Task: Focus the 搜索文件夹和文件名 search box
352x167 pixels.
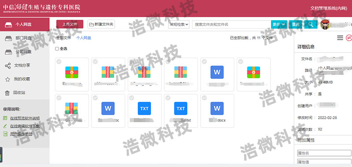Action: pos(231,25)
